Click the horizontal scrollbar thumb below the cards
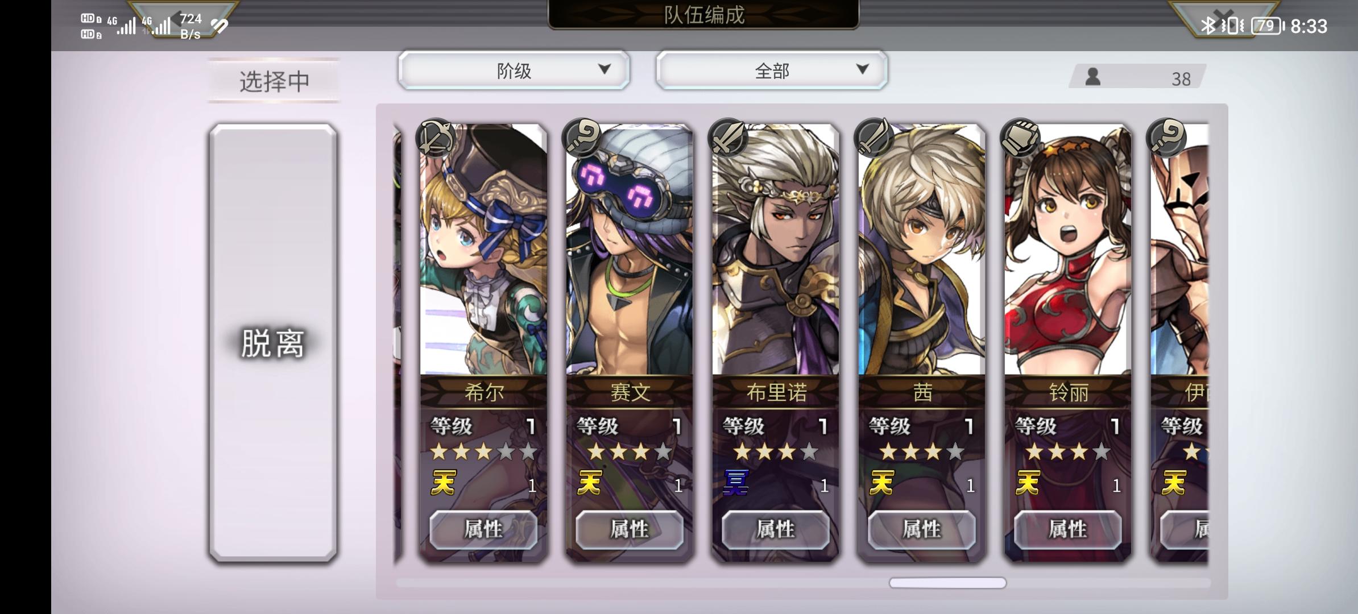 (x=947, y=583)
